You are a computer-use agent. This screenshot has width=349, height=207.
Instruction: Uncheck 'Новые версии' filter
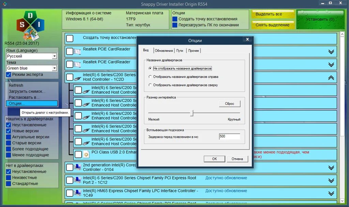pyautogui.click(x=9, y=131)
